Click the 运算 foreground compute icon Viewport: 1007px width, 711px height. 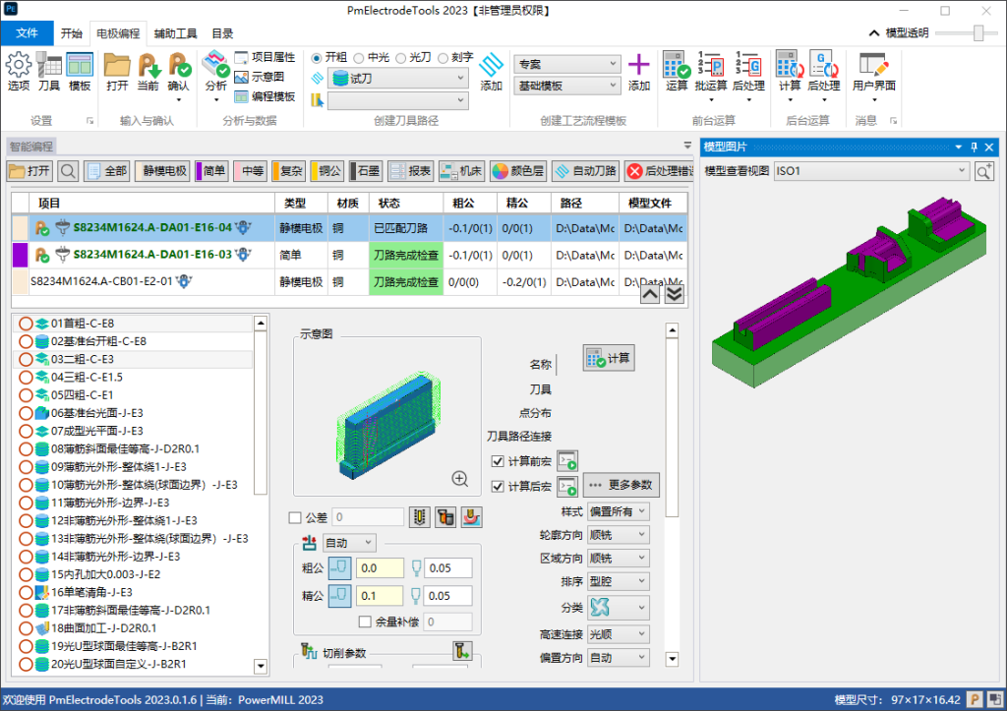coord(677,71)
